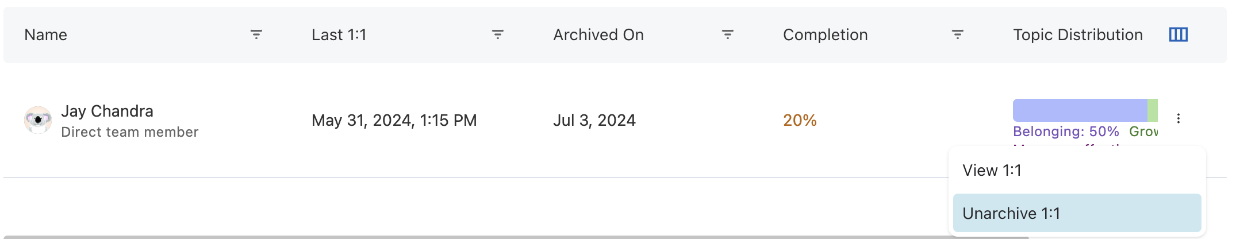Click the purple Belonging bar segment
The image size is (1236, 239).
coord(1080,110)
